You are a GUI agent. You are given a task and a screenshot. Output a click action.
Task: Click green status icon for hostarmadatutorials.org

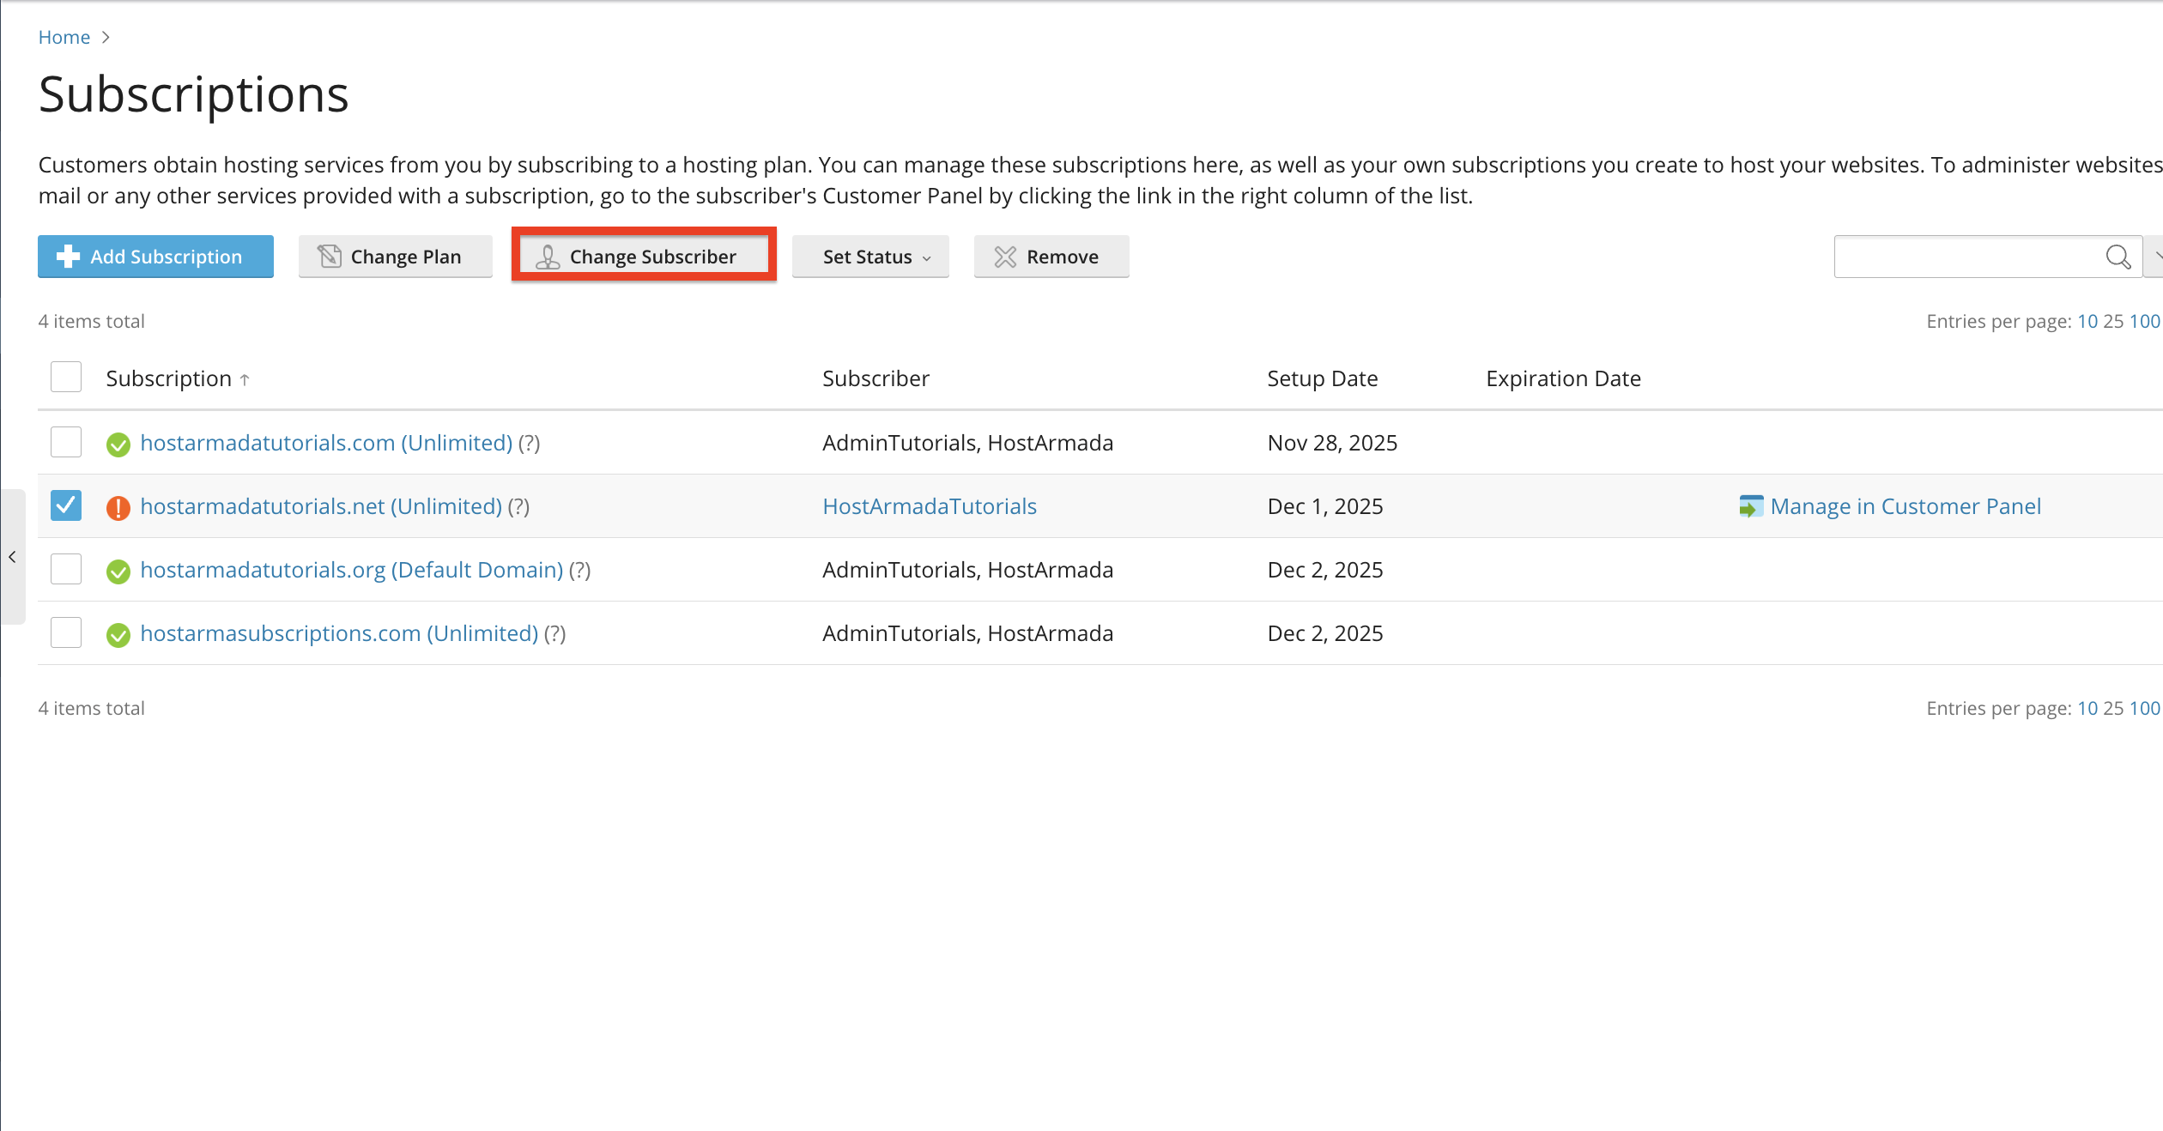pos(118,571)
